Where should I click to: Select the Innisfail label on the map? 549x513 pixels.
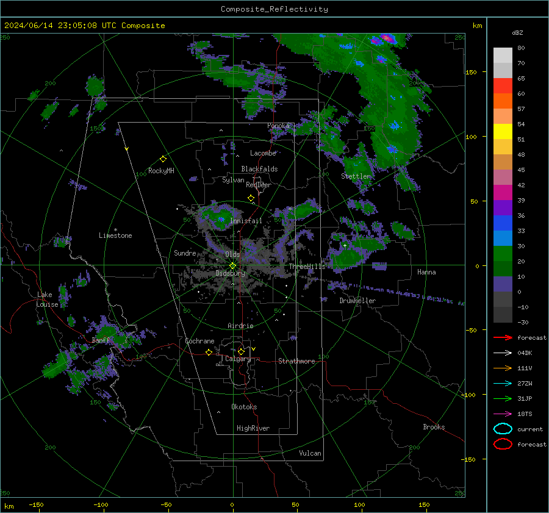[246, 221]
